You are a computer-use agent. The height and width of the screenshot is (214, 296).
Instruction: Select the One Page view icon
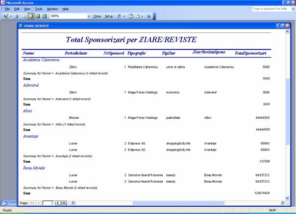31,16
